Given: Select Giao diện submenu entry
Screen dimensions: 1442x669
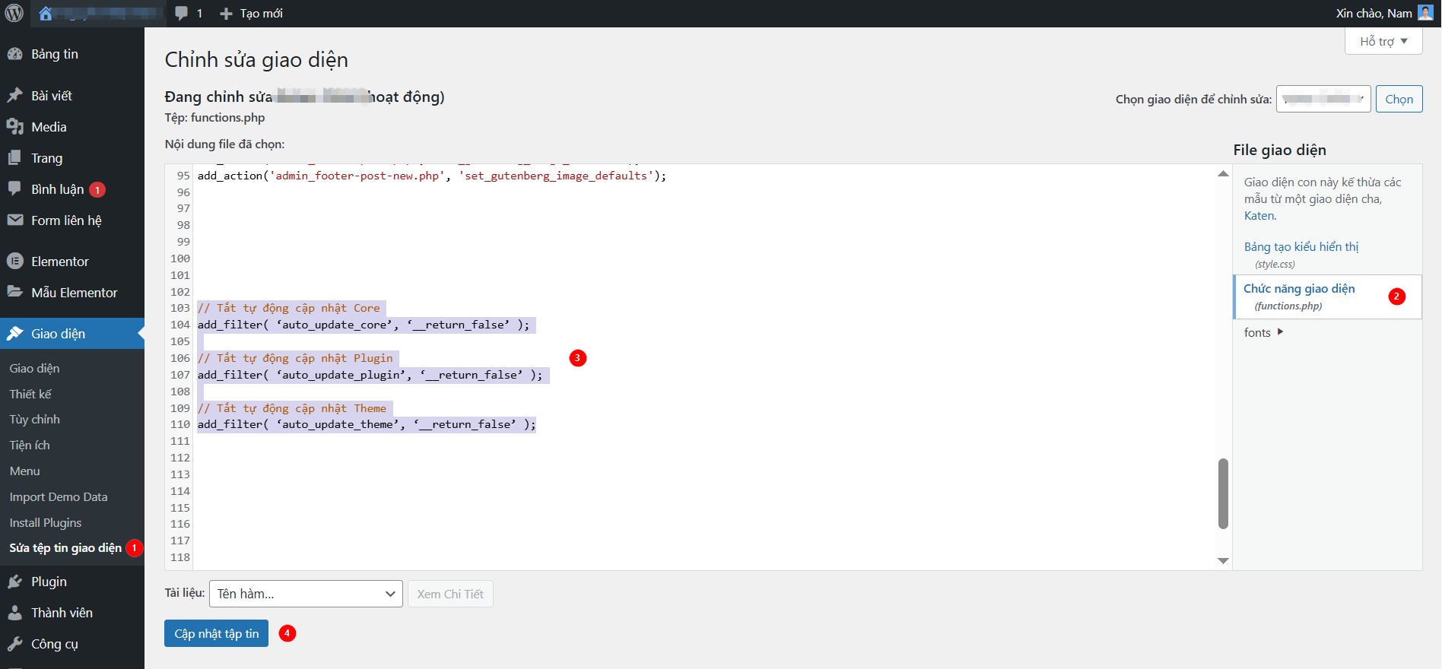Looking at the screenshot, I should coord(34,369).
